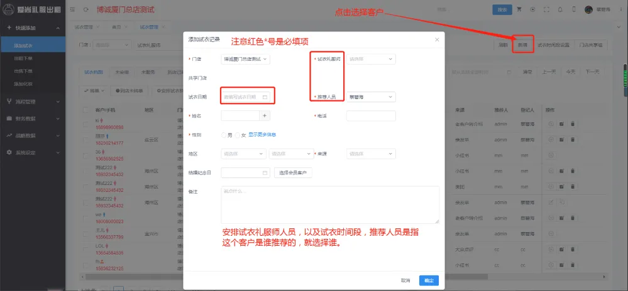Open 出租下单 in the sidebar
The height and width of the screenshot is (291, 628).
tap(24, 58)
